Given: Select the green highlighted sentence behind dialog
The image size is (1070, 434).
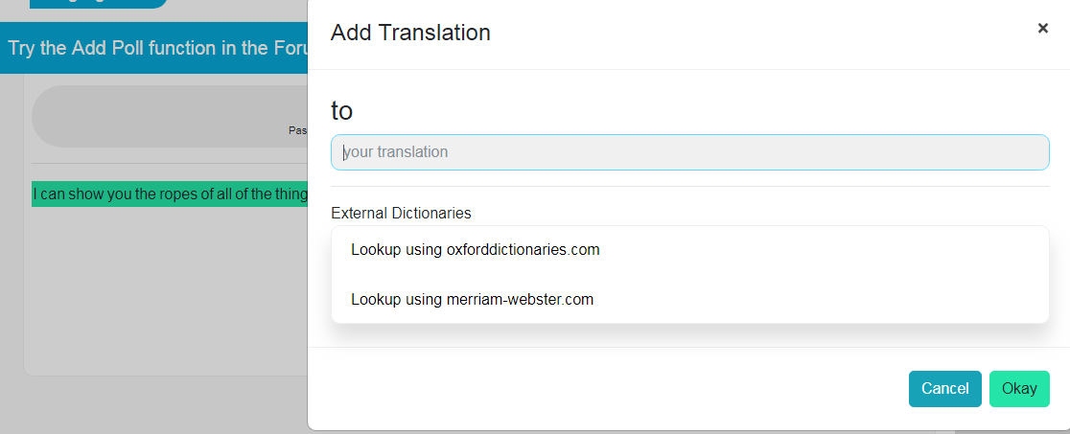Looking at the screenshot, I should click(170, 194).
